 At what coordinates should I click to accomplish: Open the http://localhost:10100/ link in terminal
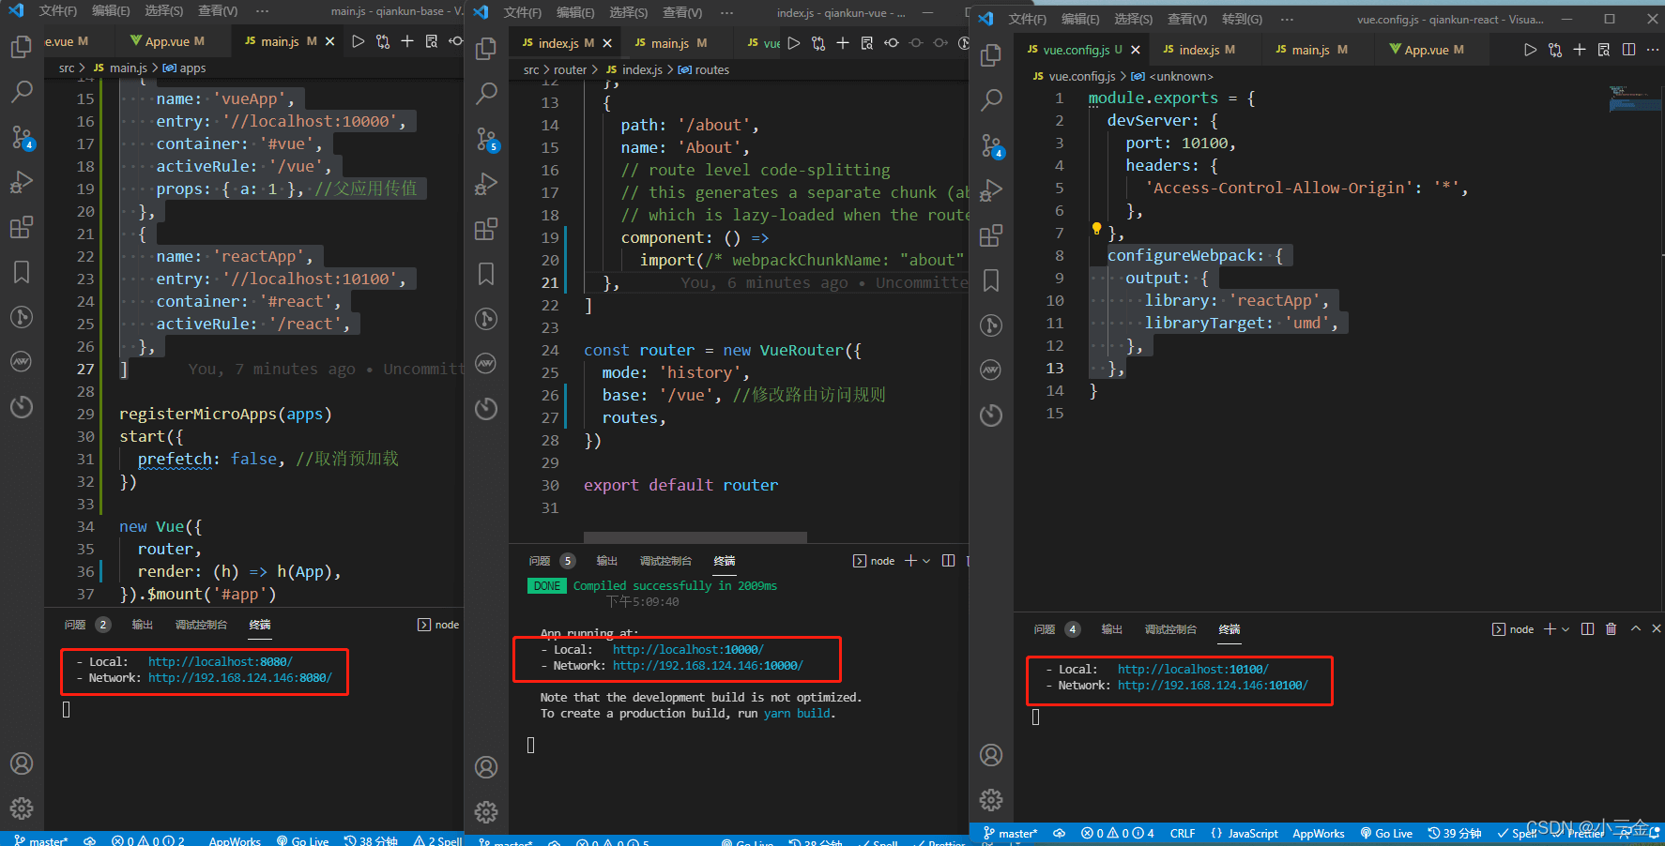coord(1192,670)
